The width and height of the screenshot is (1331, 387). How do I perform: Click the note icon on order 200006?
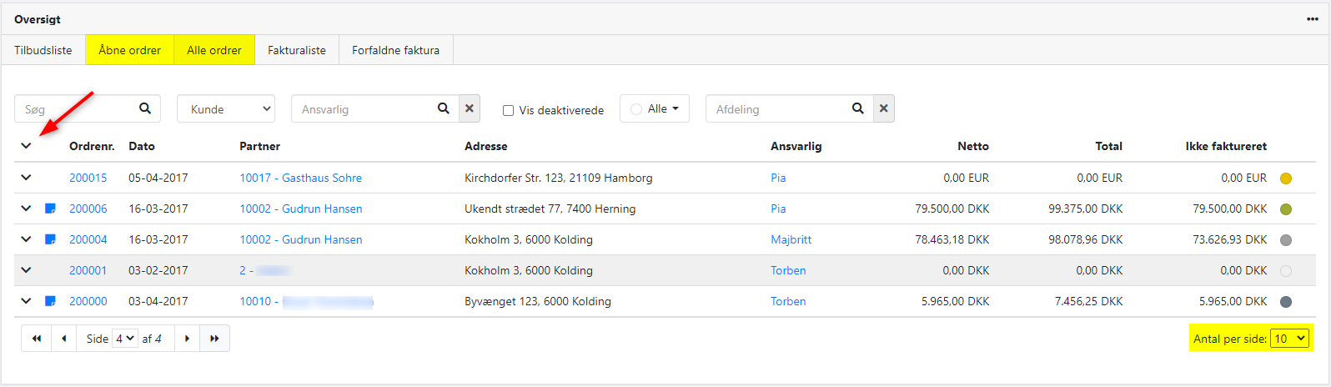coord(50,209)
